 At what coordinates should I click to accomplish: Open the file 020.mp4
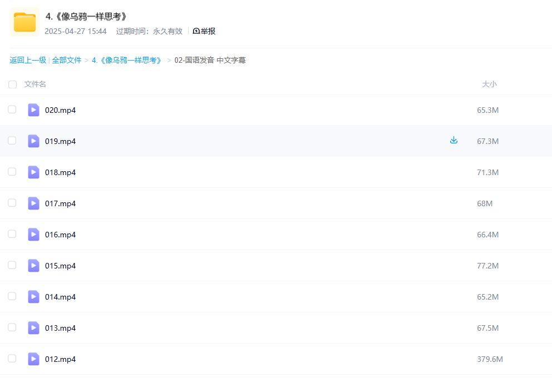coord(61,110)
